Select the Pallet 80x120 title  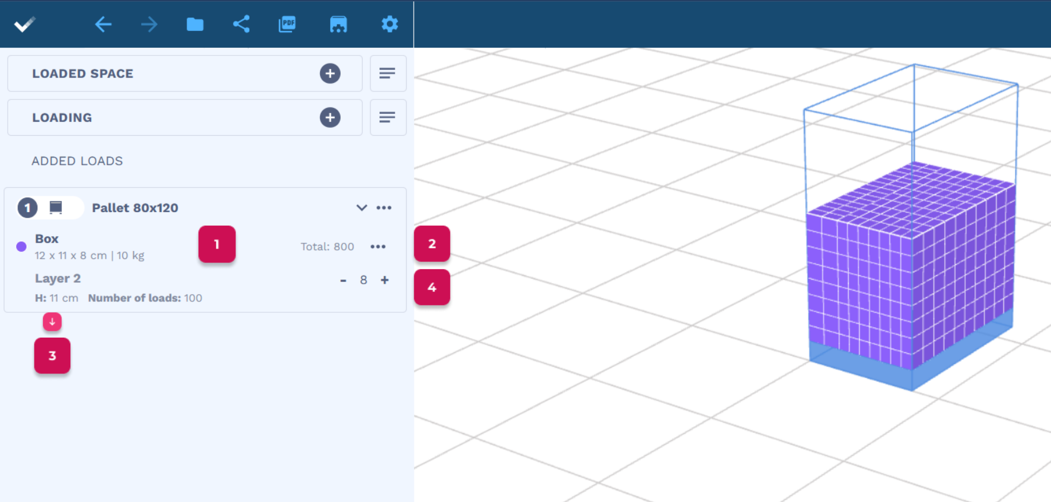[135, 208]
